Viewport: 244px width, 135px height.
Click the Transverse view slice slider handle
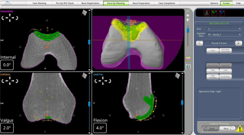(x=89, y=42)
